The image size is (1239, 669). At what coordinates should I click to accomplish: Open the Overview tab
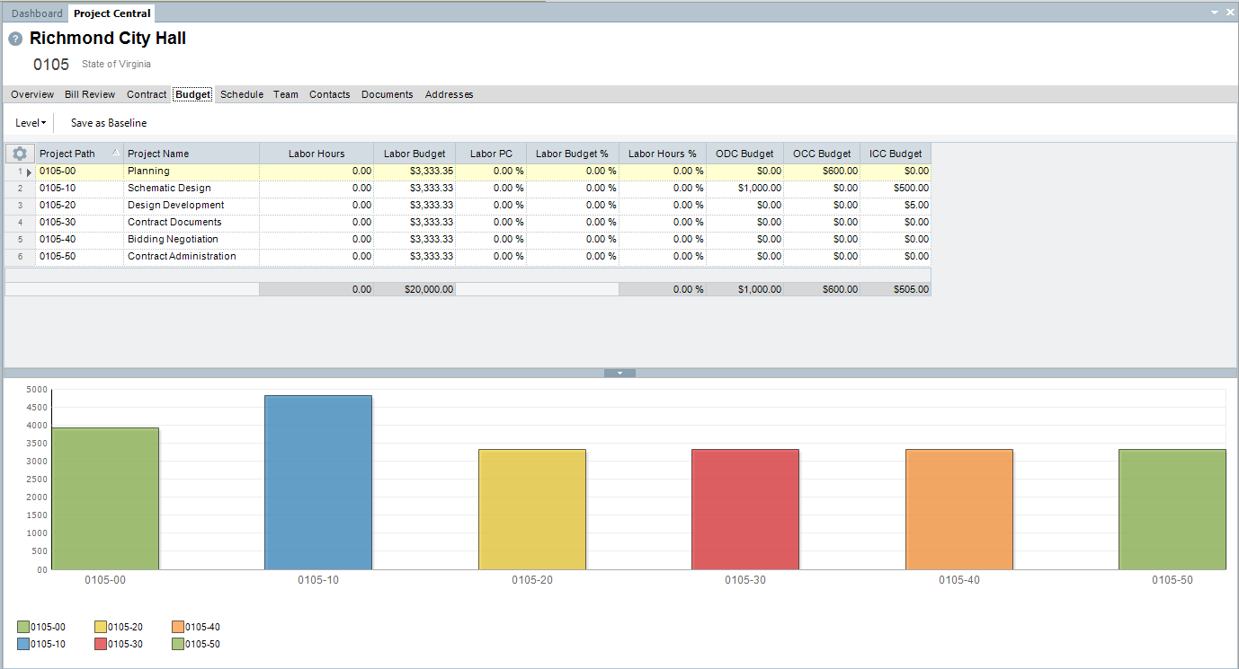point(32,94)
